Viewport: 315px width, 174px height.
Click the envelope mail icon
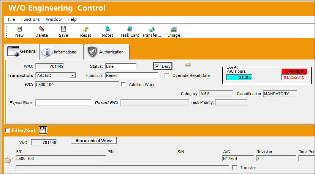coord(187,64)
